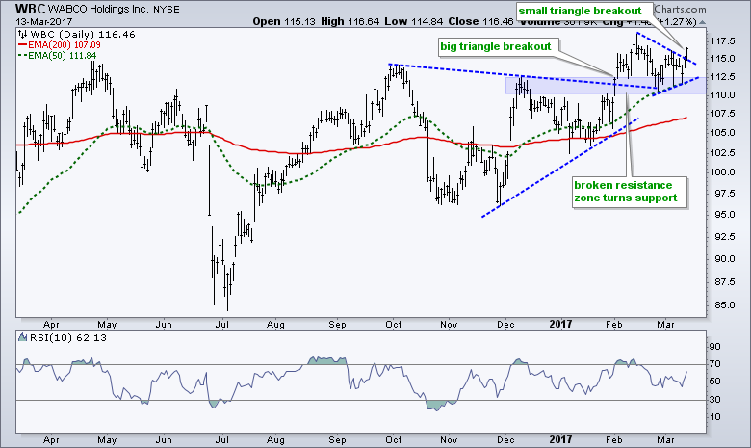Image resolution: width=751 pixels, height=448 pixels.
Task: Click the RSI scale 30 level label
Action: (x=714, y=400)
